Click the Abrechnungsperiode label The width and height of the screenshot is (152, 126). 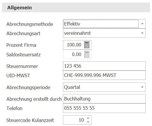(28, 87)
